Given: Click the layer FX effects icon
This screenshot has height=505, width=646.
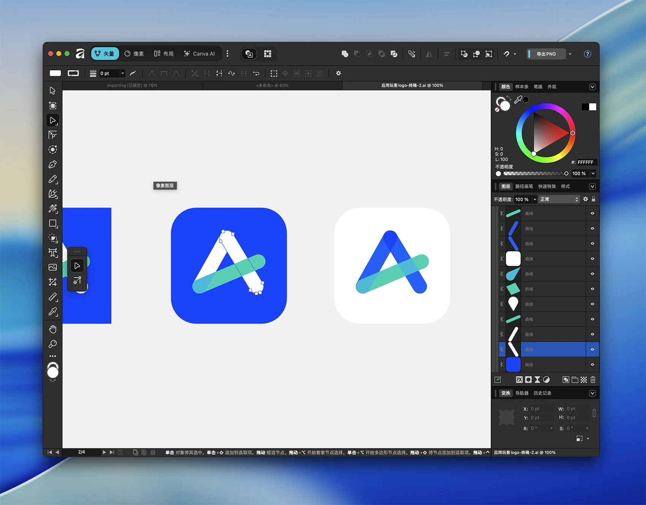Looking at the screenshot, I should (519, 380).
